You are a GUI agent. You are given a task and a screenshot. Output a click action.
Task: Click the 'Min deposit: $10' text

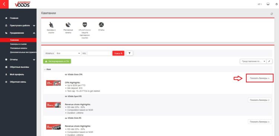75,88
